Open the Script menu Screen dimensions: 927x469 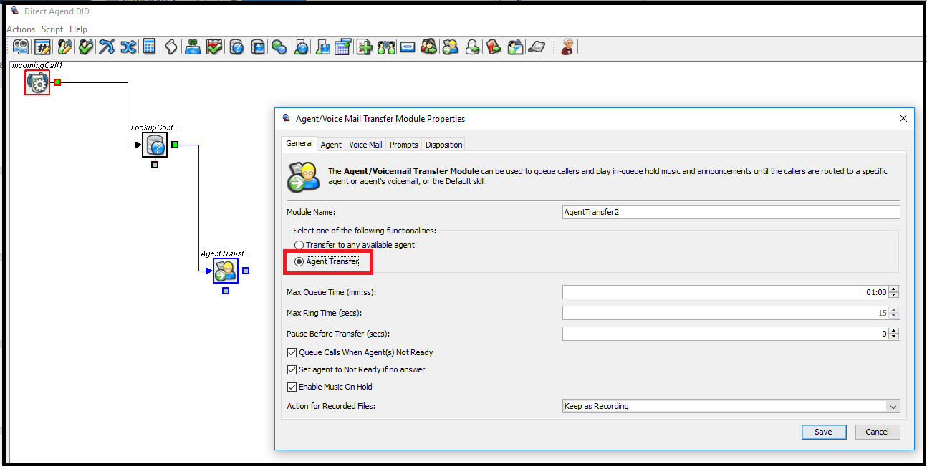[x=52, y=29]
